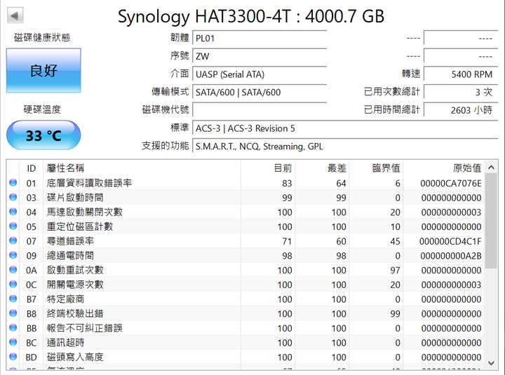Click blue status dot for 尋道錯誤率 row
The width and height of the screenshot is (505, 375).
tap(13, 241)
